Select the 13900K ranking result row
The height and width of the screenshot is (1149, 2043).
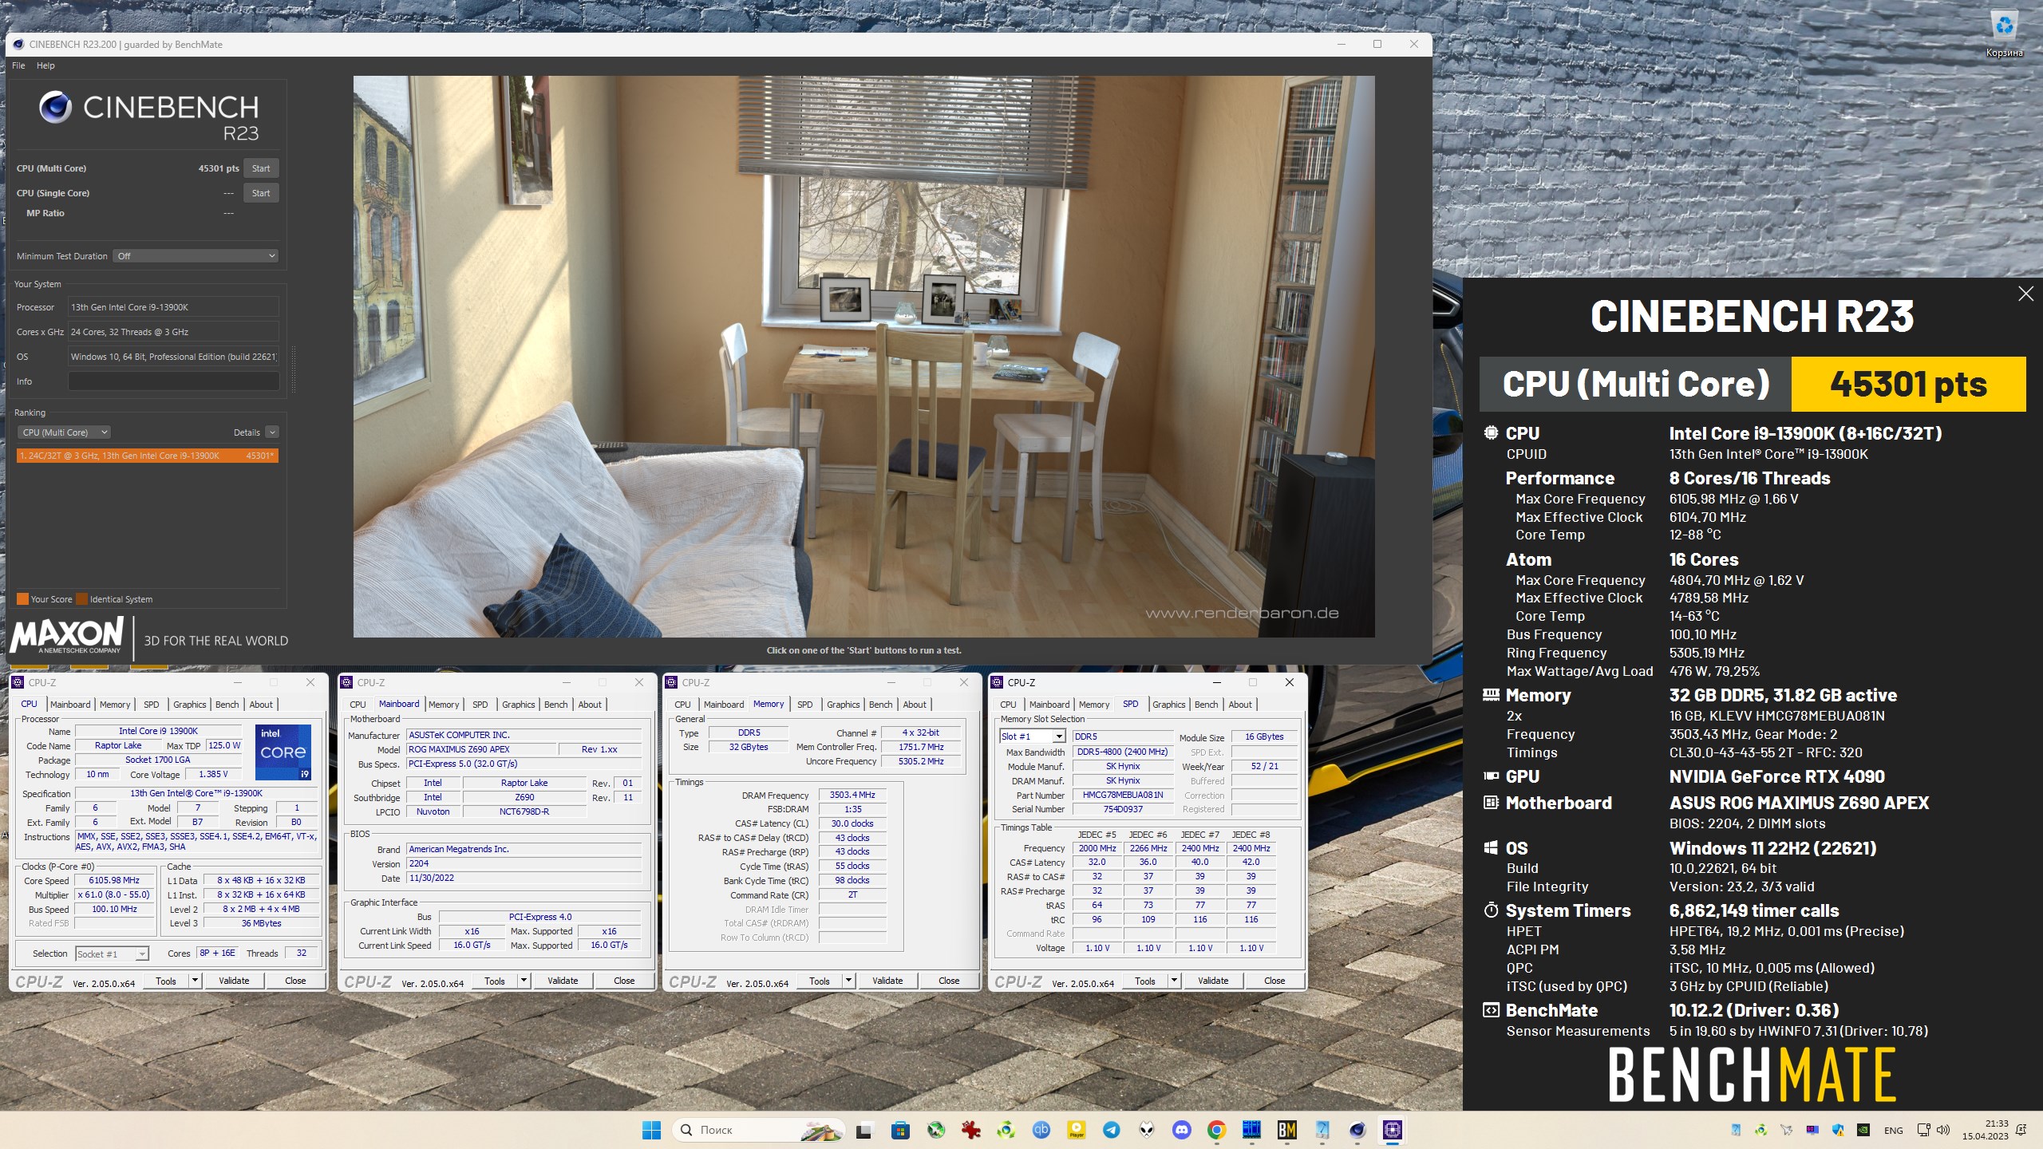pos(148,456)
